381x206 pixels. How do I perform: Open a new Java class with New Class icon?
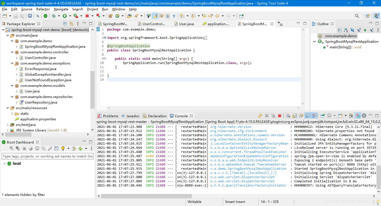[117, 16]
